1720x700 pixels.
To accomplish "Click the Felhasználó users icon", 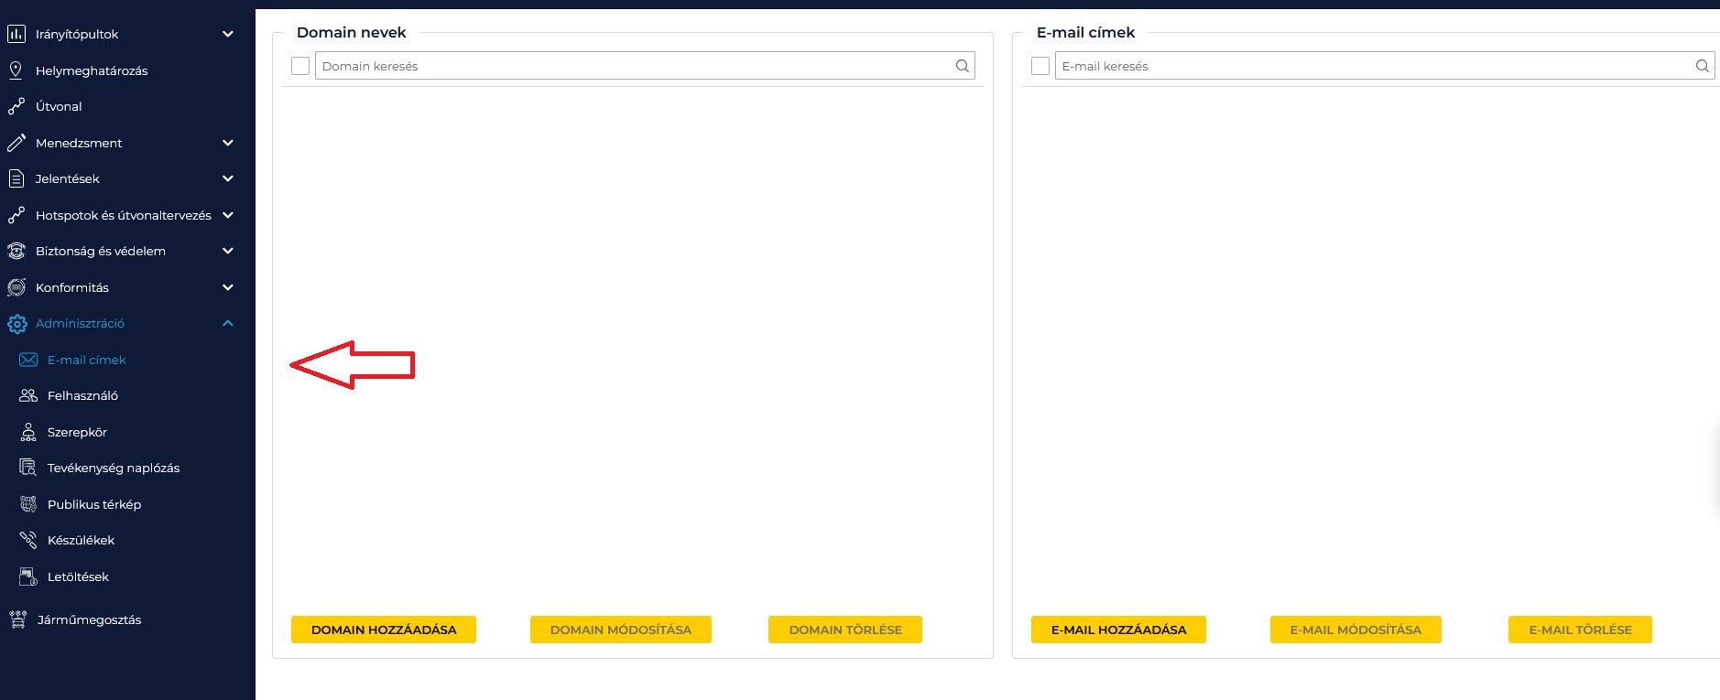I will (x=28, y=396).
